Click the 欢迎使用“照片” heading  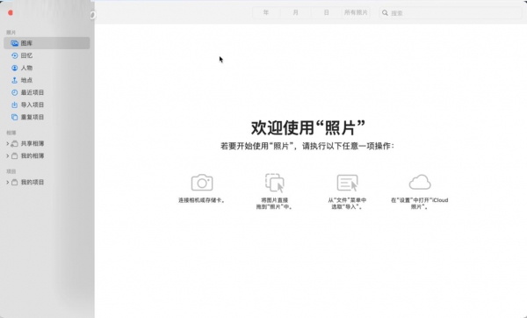pyautogui.click(x=308, y=127)
